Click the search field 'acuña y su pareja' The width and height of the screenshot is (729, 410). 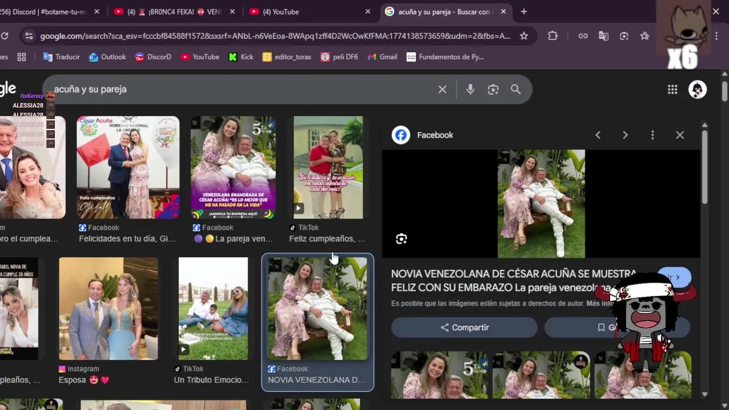coord(242,89)
